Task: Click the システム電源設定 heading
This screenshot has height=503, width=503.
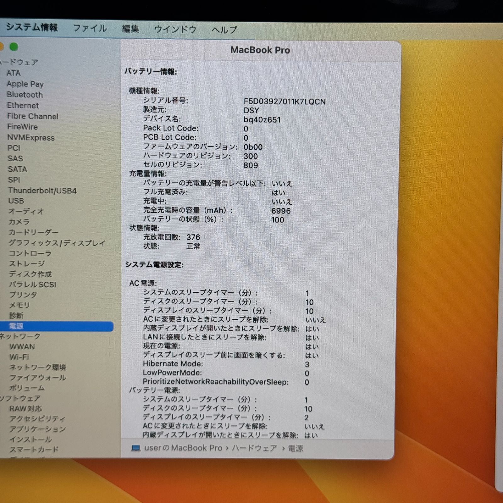Action: click(x=154, y=265)
